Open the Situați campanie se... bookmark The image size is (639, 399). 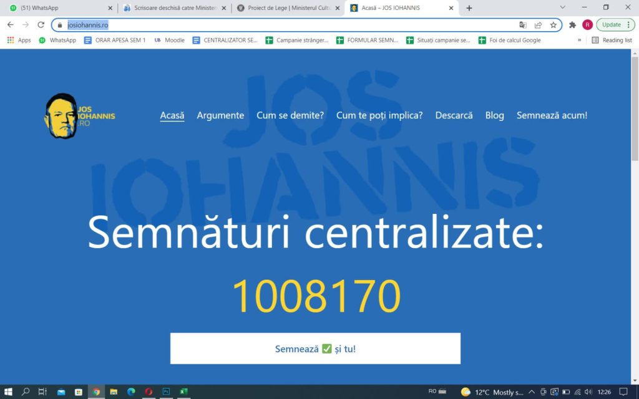438,40
